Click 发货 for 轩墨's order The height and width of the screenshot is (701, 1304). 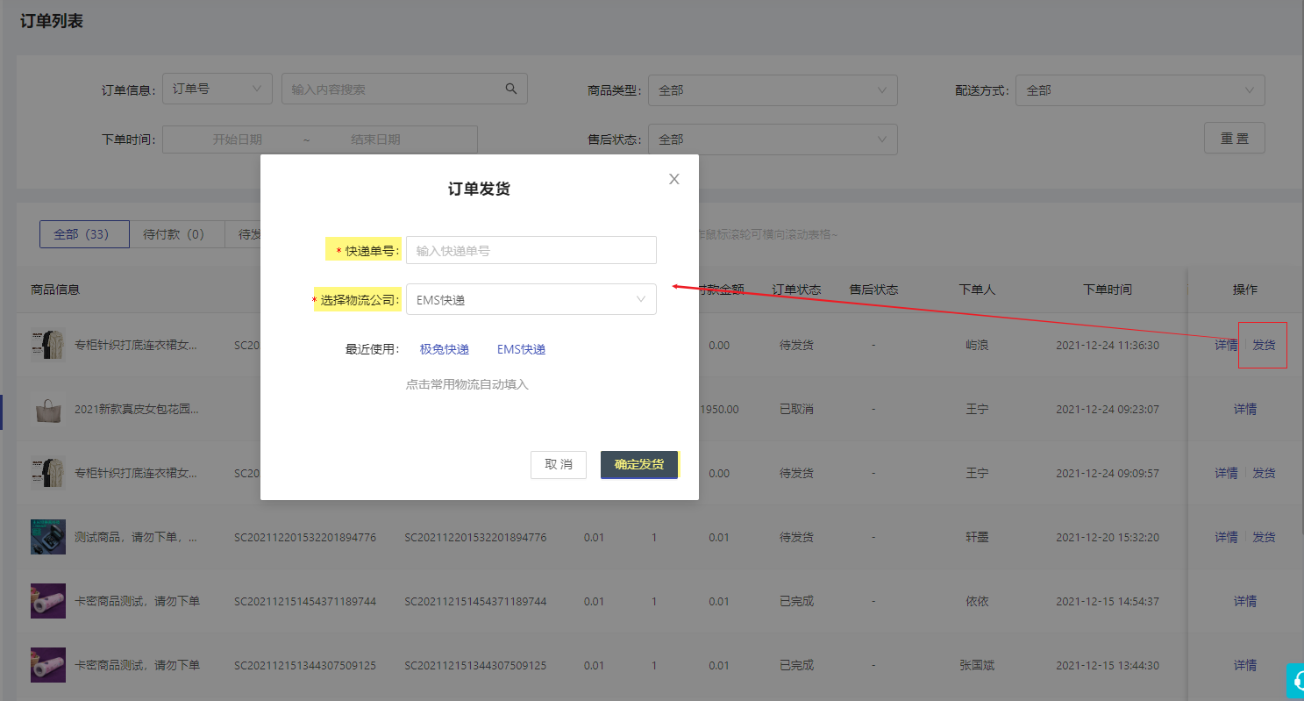[x=1264, y=537]
